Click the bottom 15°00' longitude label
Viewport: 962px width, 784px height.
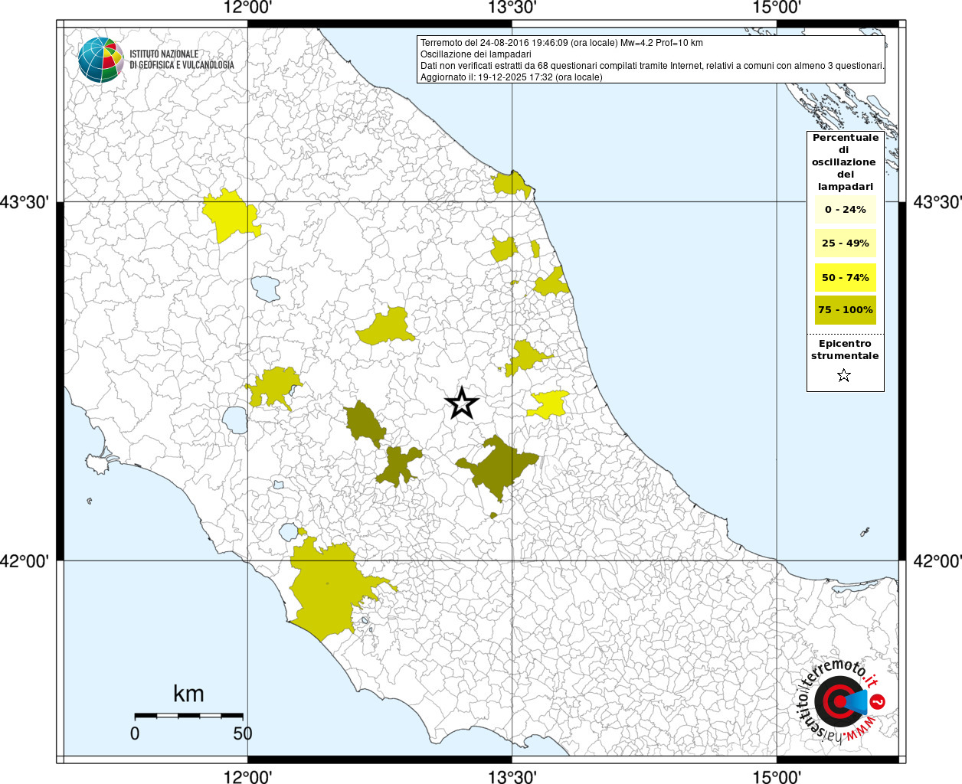[777, 776]
